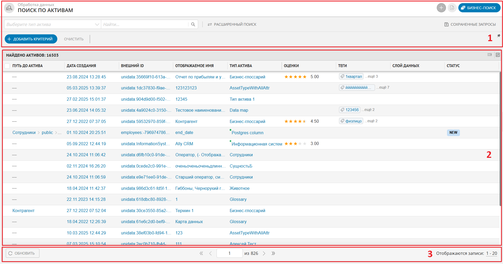Click the table export arrow icon
Screen dimensions: 503x264
[x=489, y=55]
